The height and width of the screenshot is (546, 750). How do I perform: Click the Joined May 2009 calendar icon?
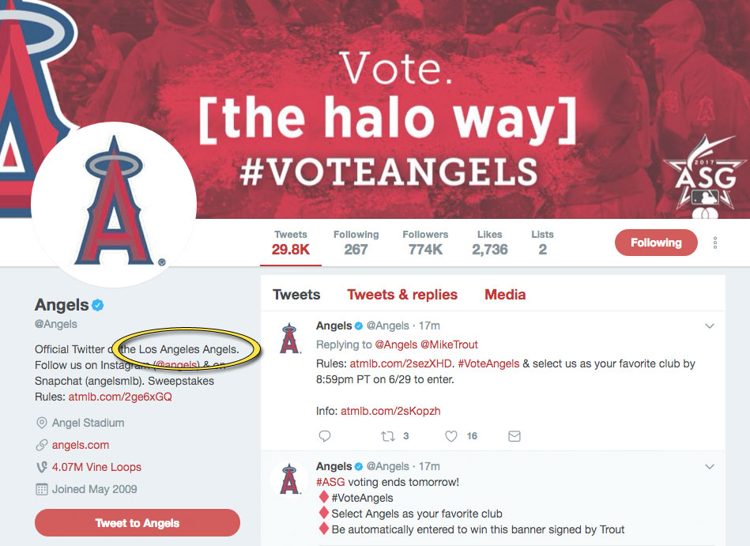tap(41, 489)
